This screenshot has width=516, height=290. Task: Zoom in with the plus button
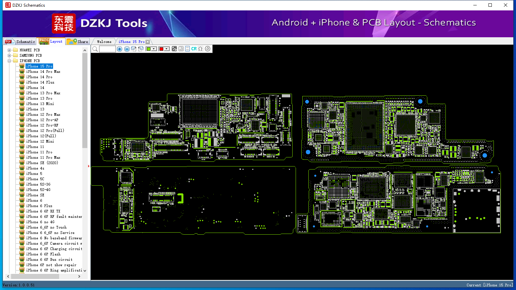click(120, 49)
